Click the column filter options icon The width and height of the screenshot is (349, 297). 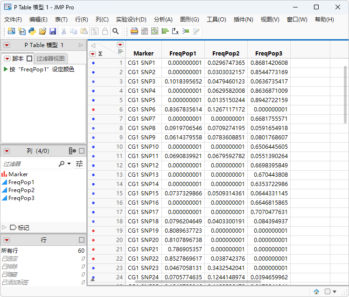pos(79,164)
